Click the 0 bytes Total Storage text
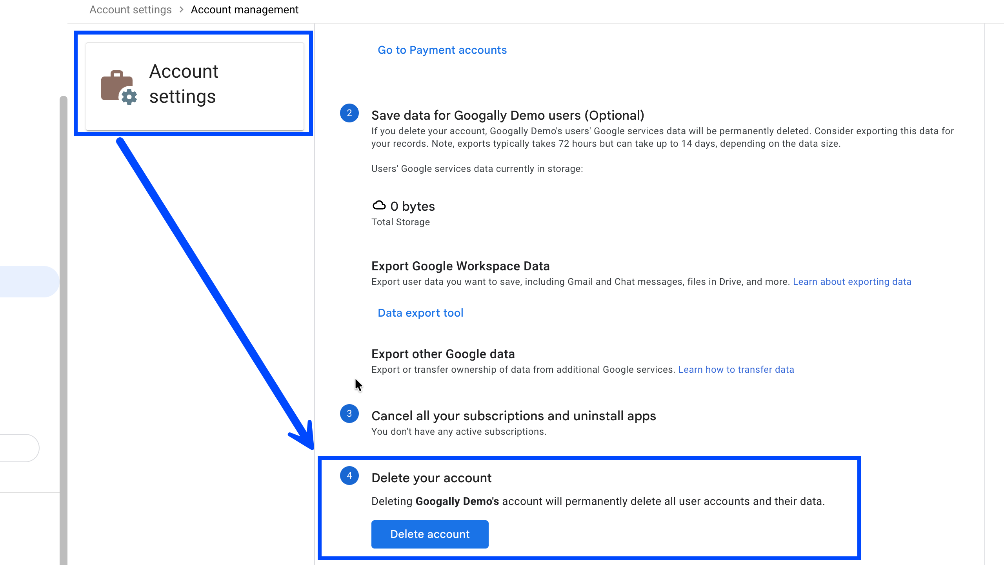Viewport: 1004px width, 565px height. [x=412, y=207]
